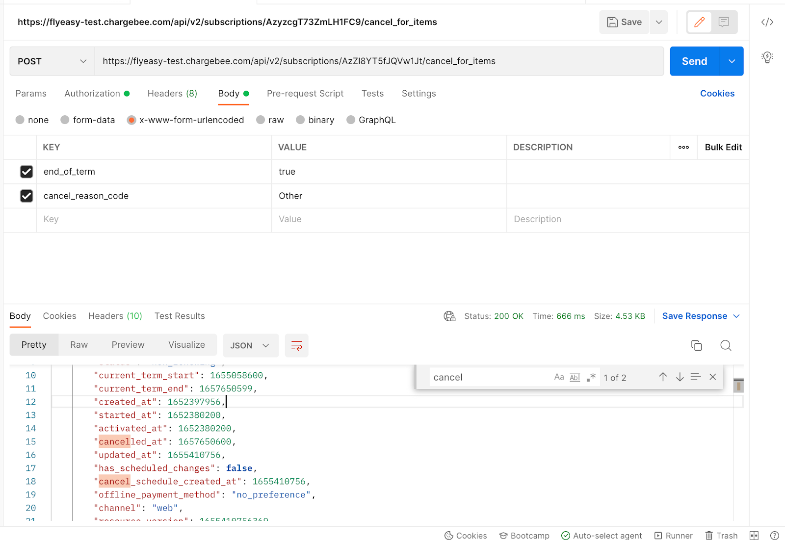Uncheck the end_of_term parameter
This screenshot has height=540, width=785.
(26, 171)
